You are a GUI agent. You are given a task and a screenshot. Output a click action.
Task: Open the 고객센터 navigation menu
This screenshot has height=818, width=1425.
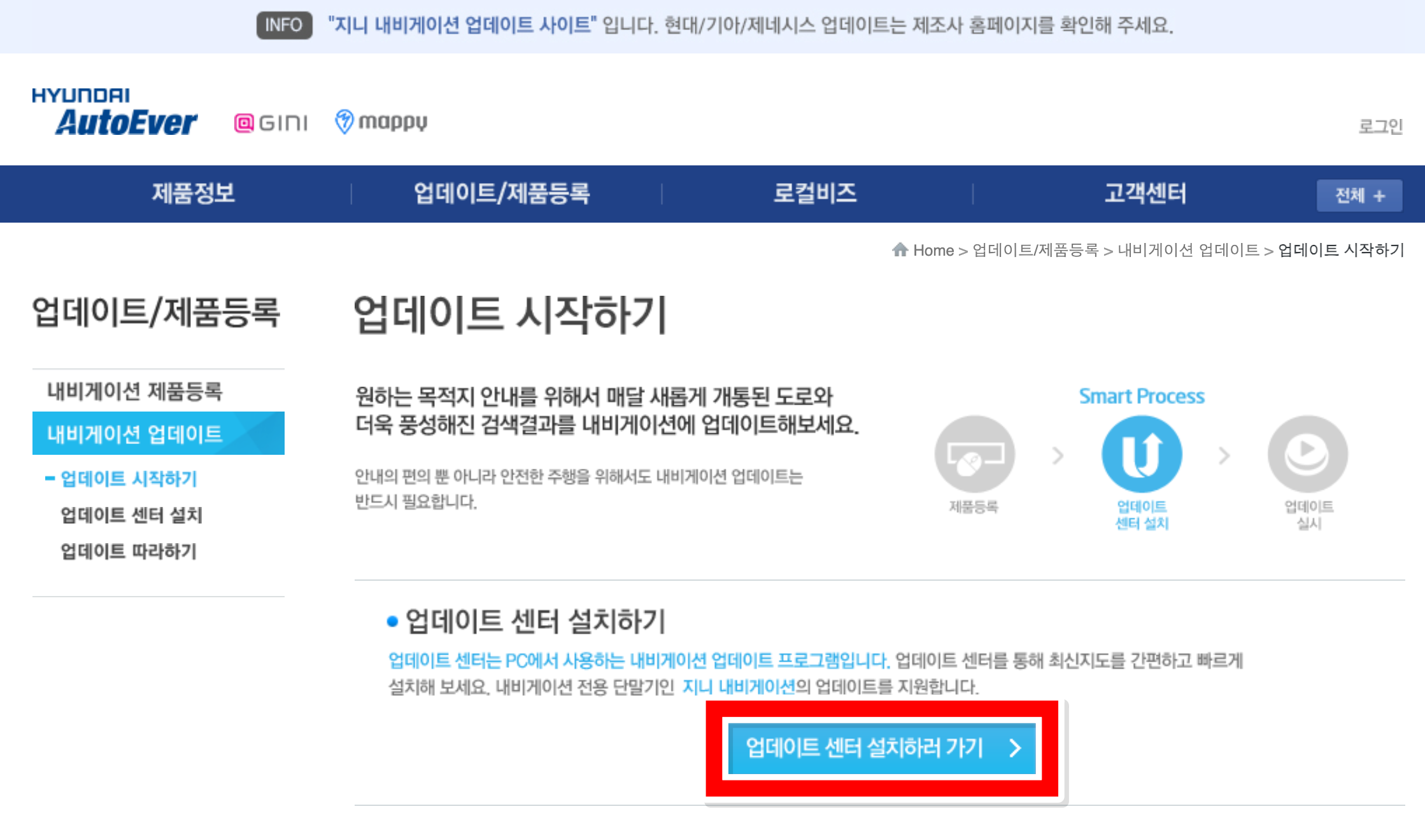[x=1144, y=193]
